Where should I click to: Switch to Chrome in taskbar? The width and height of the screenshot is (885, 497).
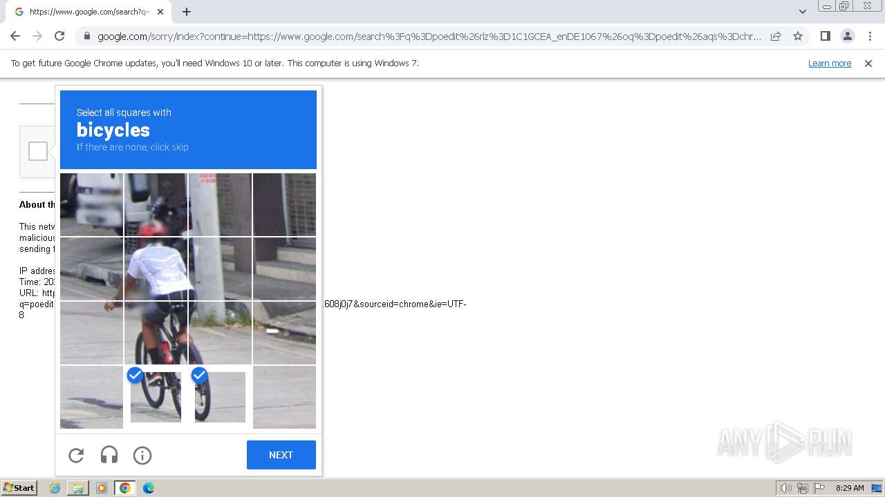[125, 488]
